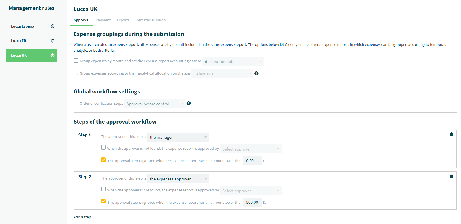This screenshot has width=461, height=224.
Task: Open Step 2 Select approver dropdown
Action: click(x=251, y=191)
